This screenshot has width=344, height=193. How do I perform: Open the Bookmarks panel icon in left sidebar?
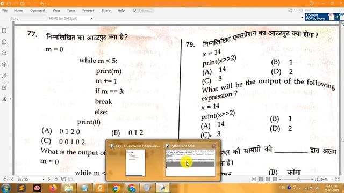coord(4,31)
